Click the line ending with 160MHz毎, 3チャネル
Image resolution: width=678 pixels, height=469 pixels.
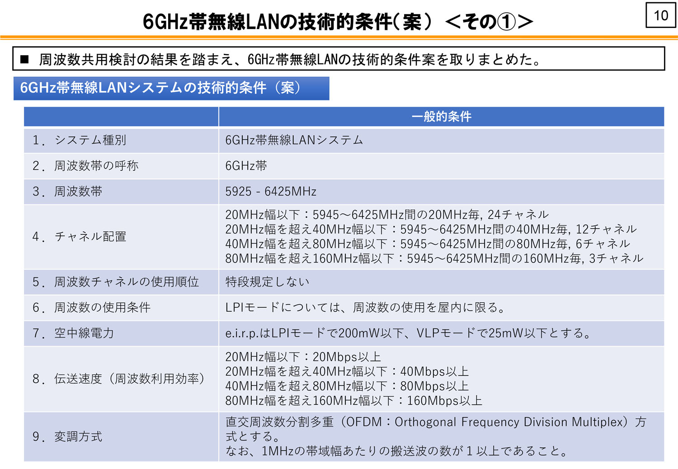434,258
